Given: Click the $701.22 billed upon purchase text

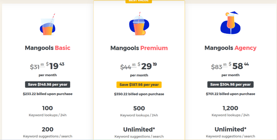Looking at the screenshot, I should click(x=230, y=94).
